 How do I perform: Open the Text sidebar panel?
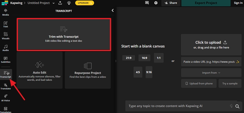click(x=6, y=24)
